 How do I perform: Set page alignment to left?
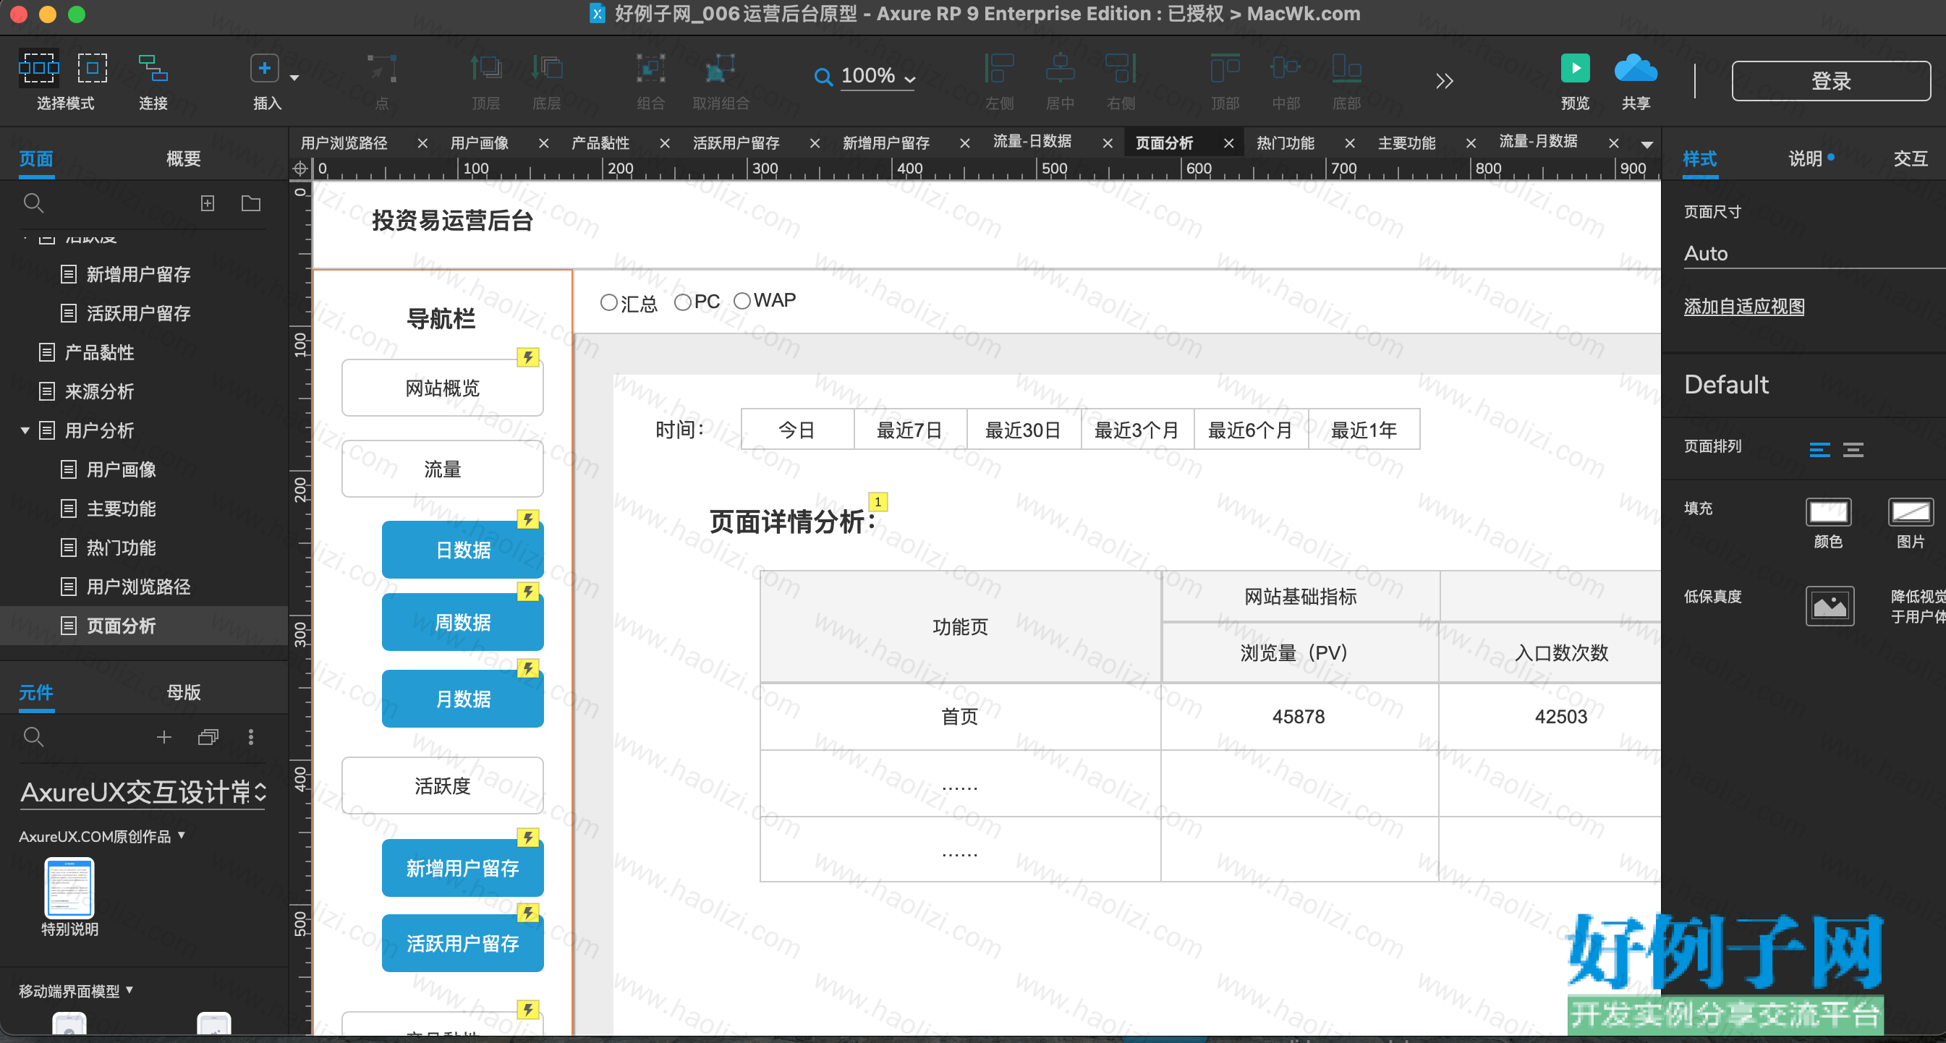point(1820,449)
